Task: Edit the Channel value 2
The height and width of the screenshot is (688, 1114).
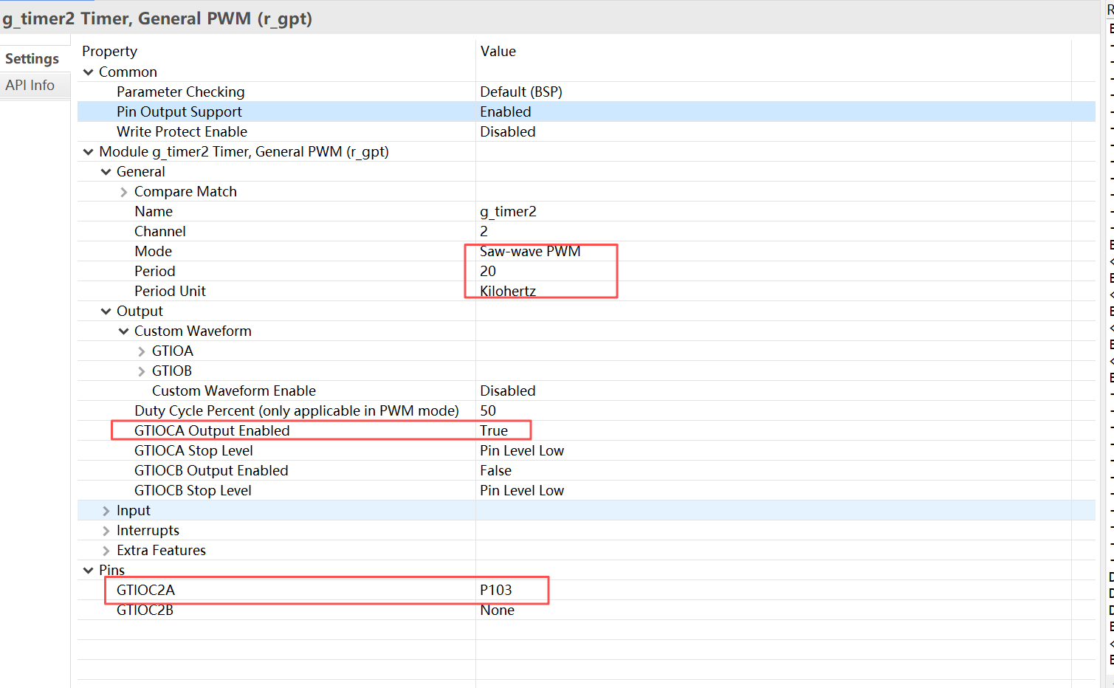Action: [x=484, y=231]
